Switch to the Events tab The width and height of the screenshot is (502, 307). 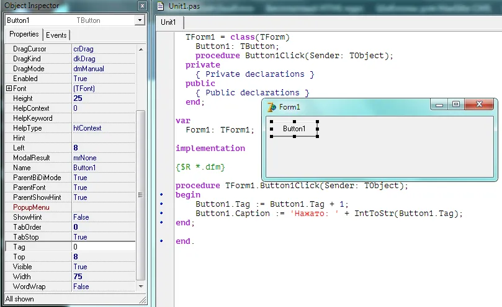click(56, 35)
